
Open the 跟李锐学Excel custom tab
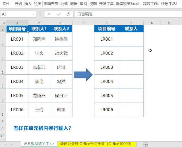tap(146, 4)
